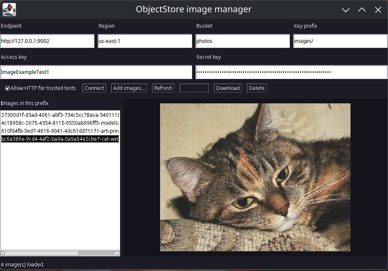Refresh the image list
The image size is (388, 271).
pyautogui.click(x=163, y=88)
